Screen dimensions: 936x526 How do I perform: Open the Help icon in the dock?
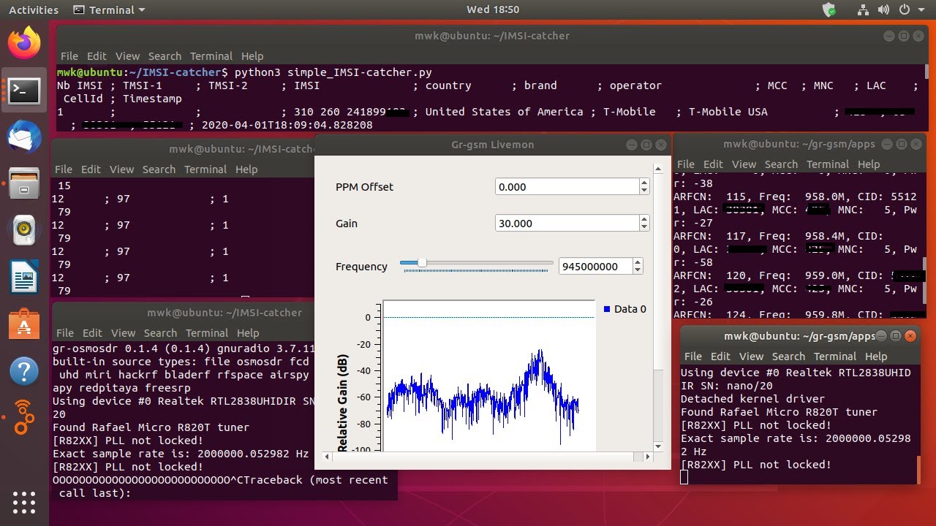pos(24,370)
